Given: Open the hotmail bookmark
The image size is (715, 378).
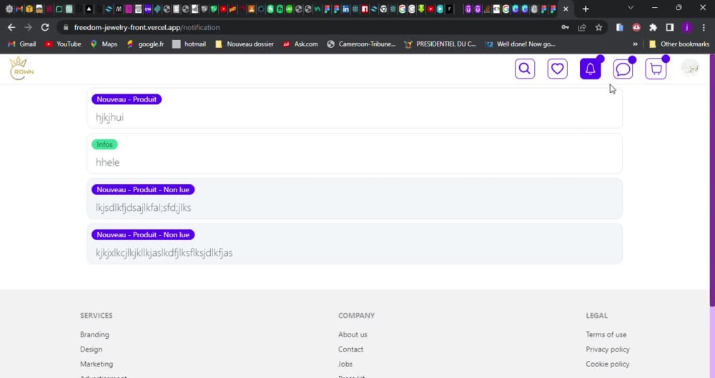Looking at the screenshot, I should (x=189, y=44).
